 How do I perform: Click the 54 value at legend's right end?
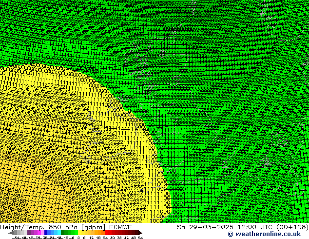140,238
